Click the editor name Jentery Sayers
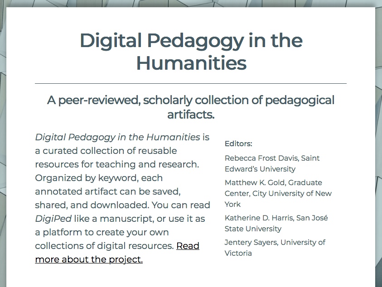The height and width of the screenshot is (287, 382). pos(251,242)
